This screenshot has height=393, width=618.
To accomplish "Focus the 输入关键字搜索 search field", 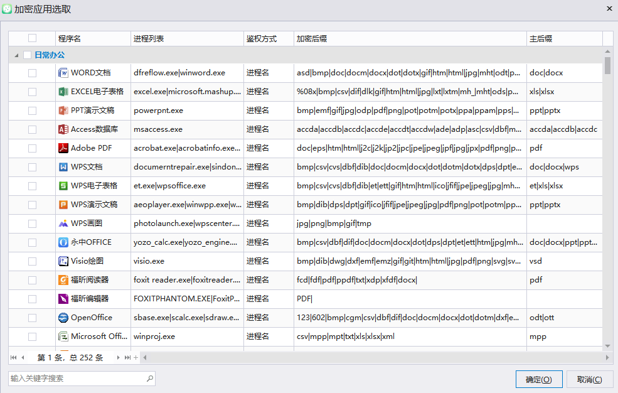I will coord(82,379).
